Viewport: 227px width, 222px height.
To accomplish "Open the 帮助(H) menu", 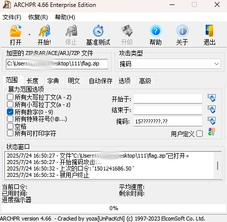I will pyautogui.click(x=65, y=17).
